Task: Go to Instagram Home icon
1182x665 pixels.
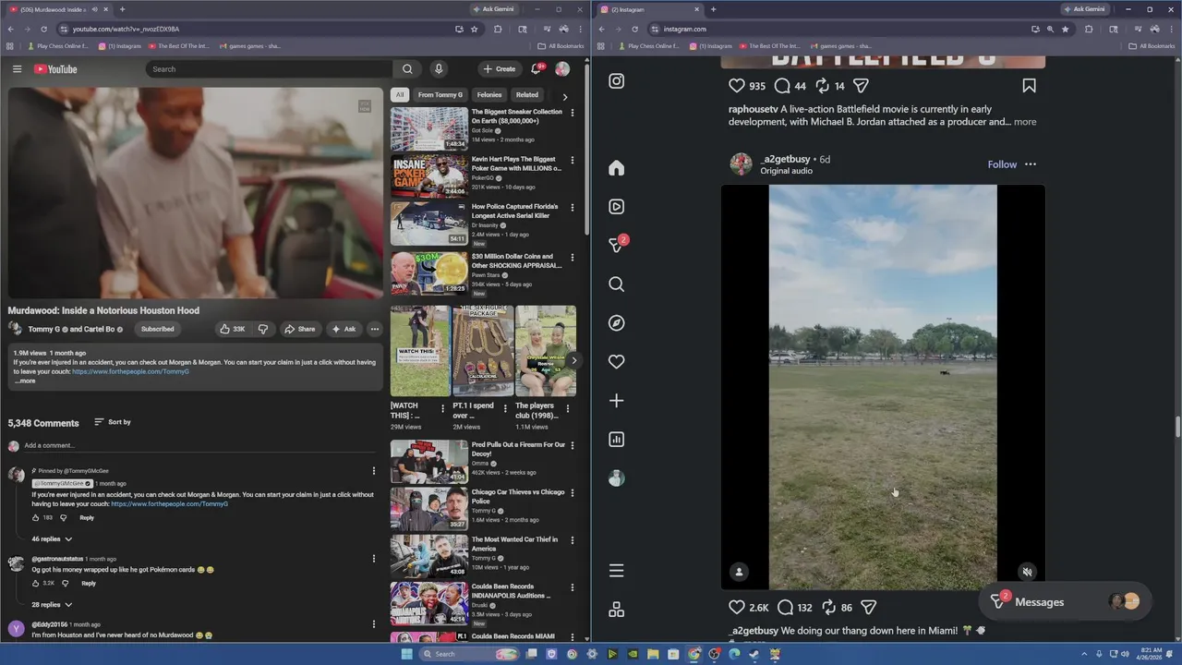Action: point(617,168)
